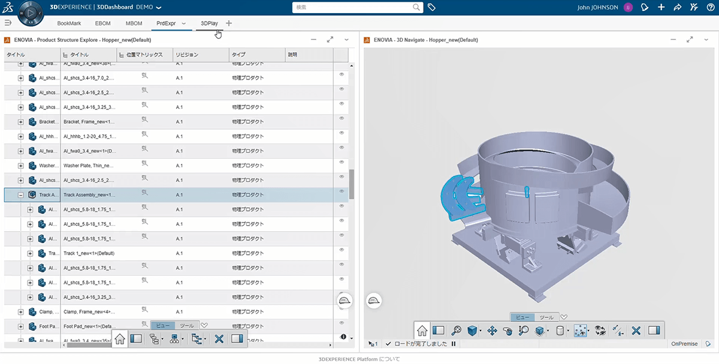Click home icon in Structure Explore toolbar
The image size is (719, 364).
(120, 339)
